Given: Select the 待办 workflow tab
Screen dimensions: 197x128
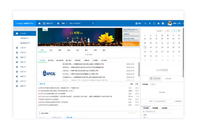Looking at the screenshot, I should 42,50.
